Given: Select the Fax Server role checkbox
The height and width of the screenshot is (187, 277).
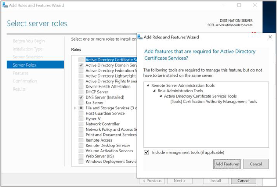Looking at the screenshot, I should coord(81,103).
